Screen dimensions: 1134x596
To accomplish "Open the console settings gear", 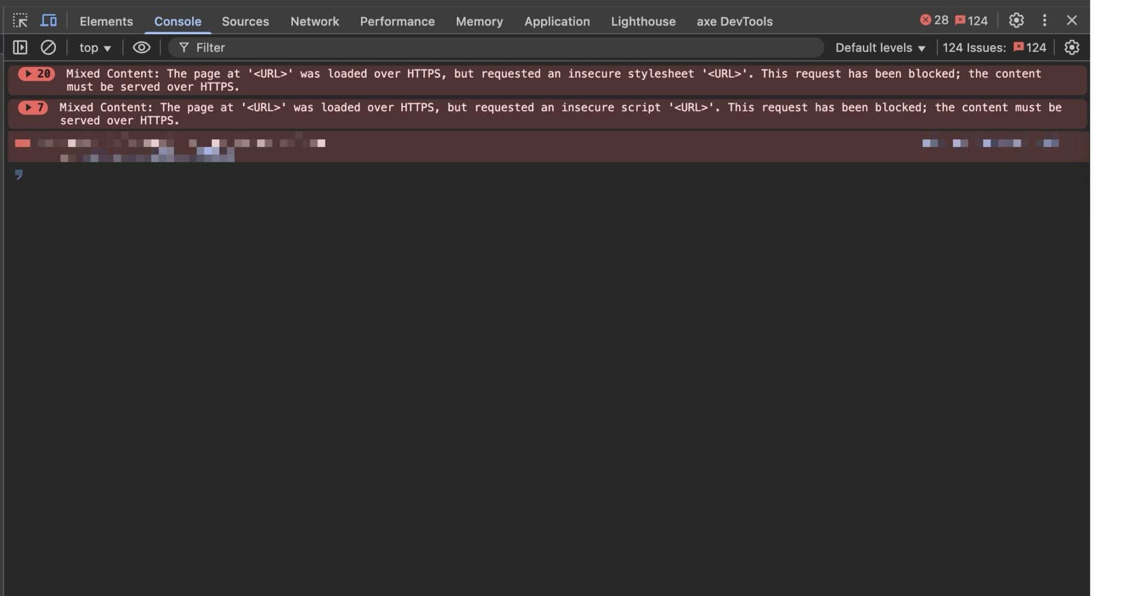I will [x=1071, y=48].
